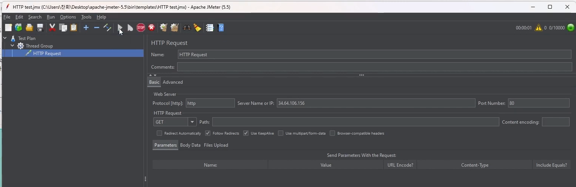Start the test with the play icon
576x187 pixels.
[x=120, y=28]
